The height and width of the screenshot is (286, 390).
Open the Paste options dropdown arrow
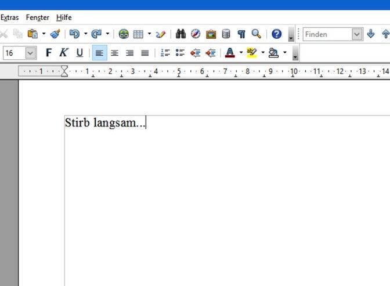pyautogui.click(x=44, y=34)
